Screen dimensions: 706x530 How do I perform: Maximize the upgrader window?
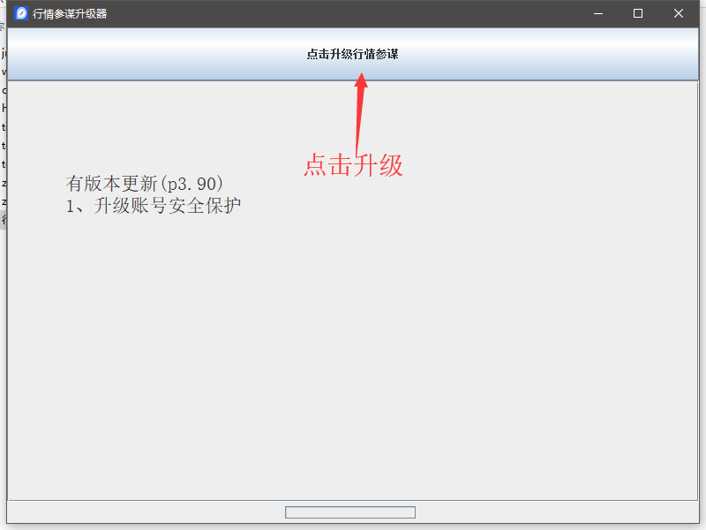[x=637, y=13]
